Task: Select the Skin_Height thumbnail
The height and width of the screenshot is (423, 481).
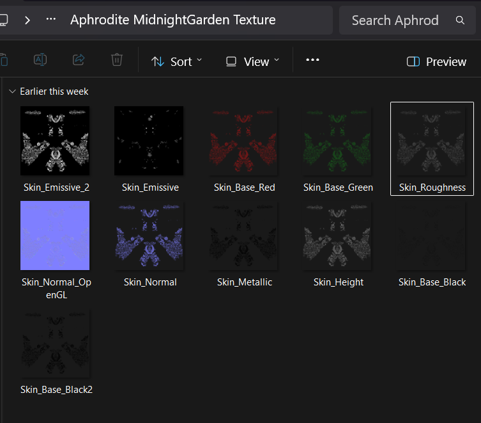Action: click(x=337, y=235)
